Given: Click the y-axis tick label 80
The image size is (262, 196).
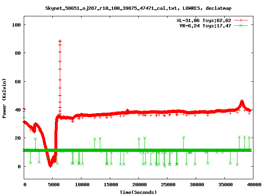Looking at the screenshot, I should [18, 53].
